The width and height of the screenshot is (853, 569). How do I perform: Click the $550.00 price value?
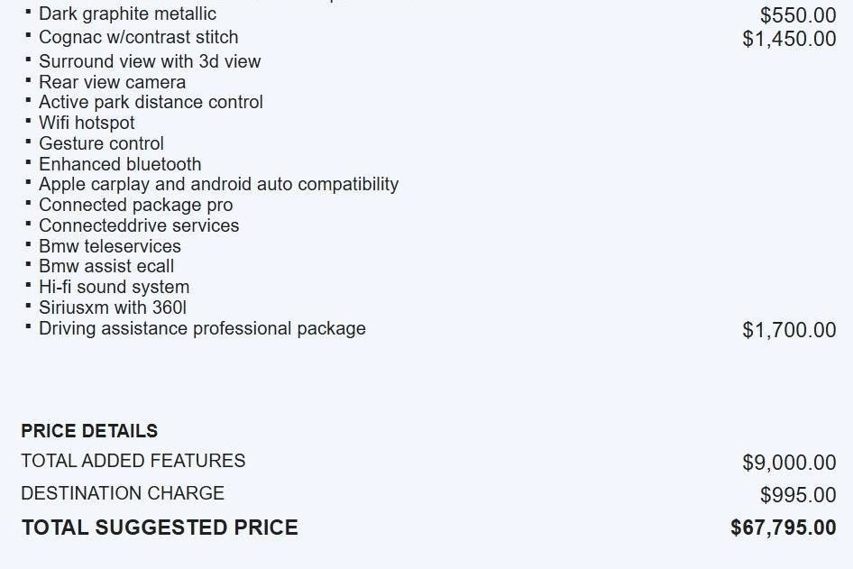coord(798,15)
